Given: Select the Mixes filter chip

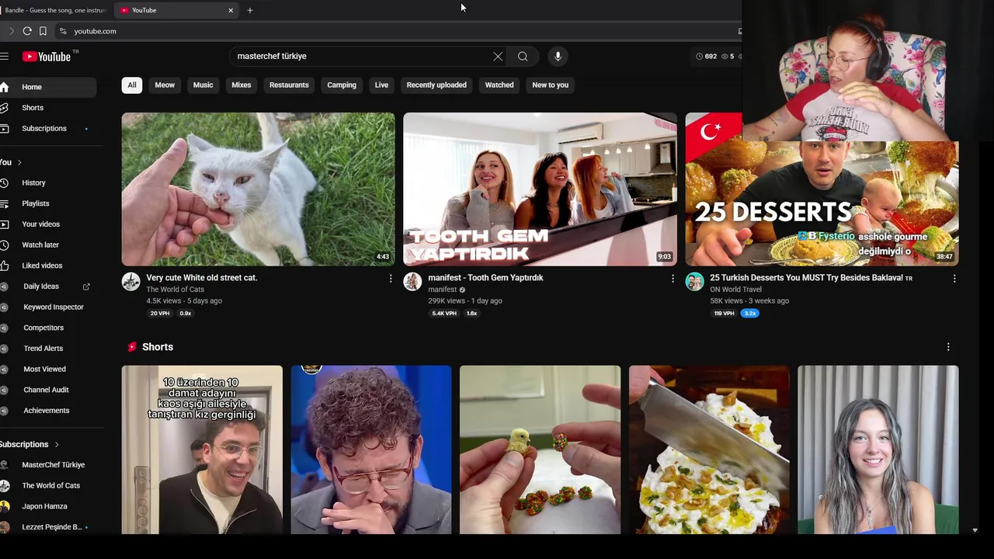Looking at the screenshot, I should [x=242, y=85].
